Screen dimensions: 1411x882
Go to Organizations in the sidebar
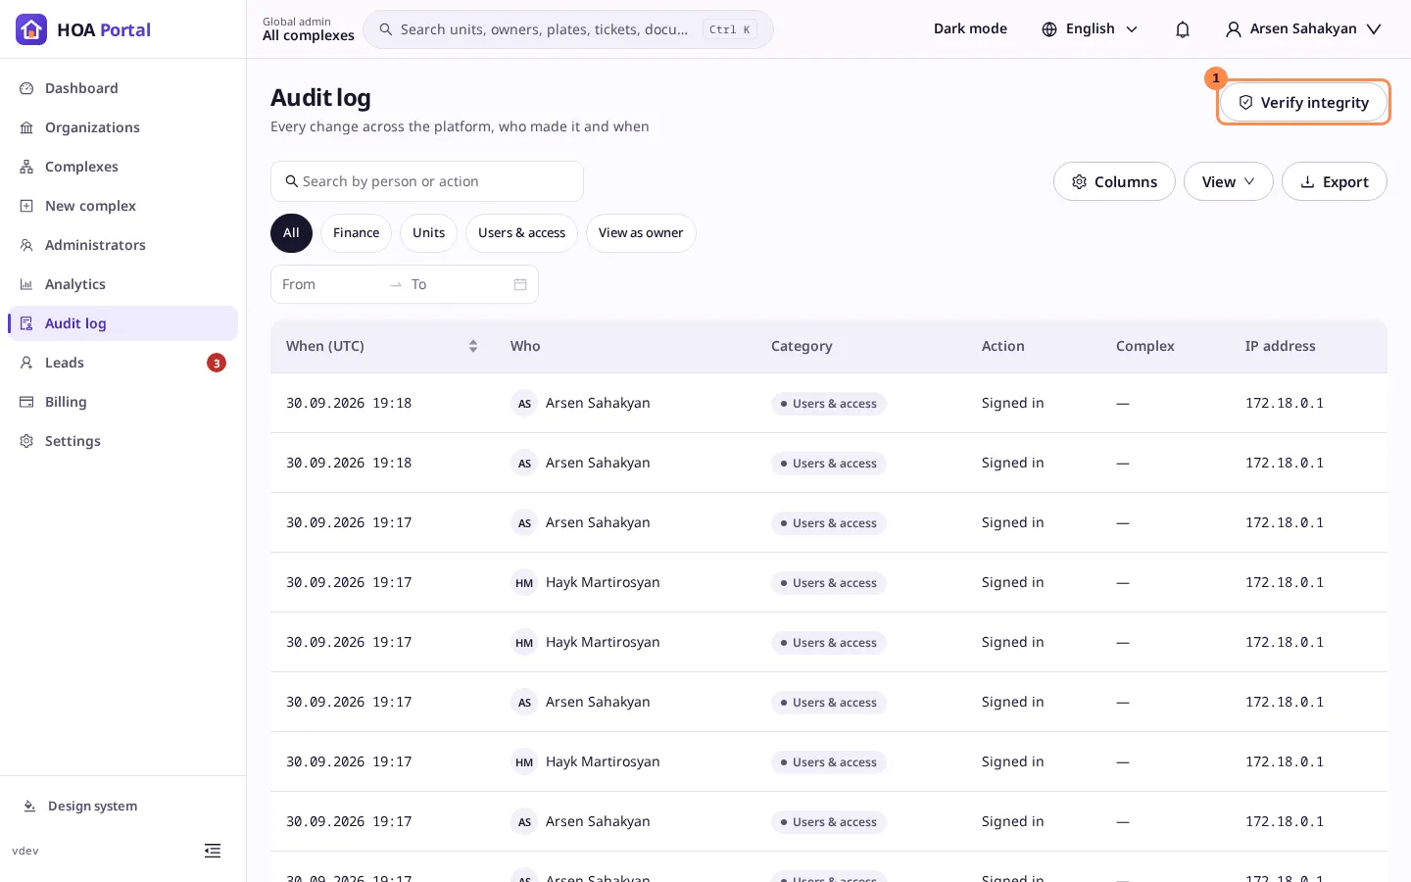coord(122,127)
